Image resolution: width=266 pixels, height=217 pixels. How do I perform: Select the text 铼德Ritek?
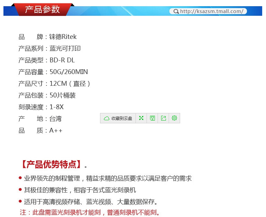[x=63, y=37]
